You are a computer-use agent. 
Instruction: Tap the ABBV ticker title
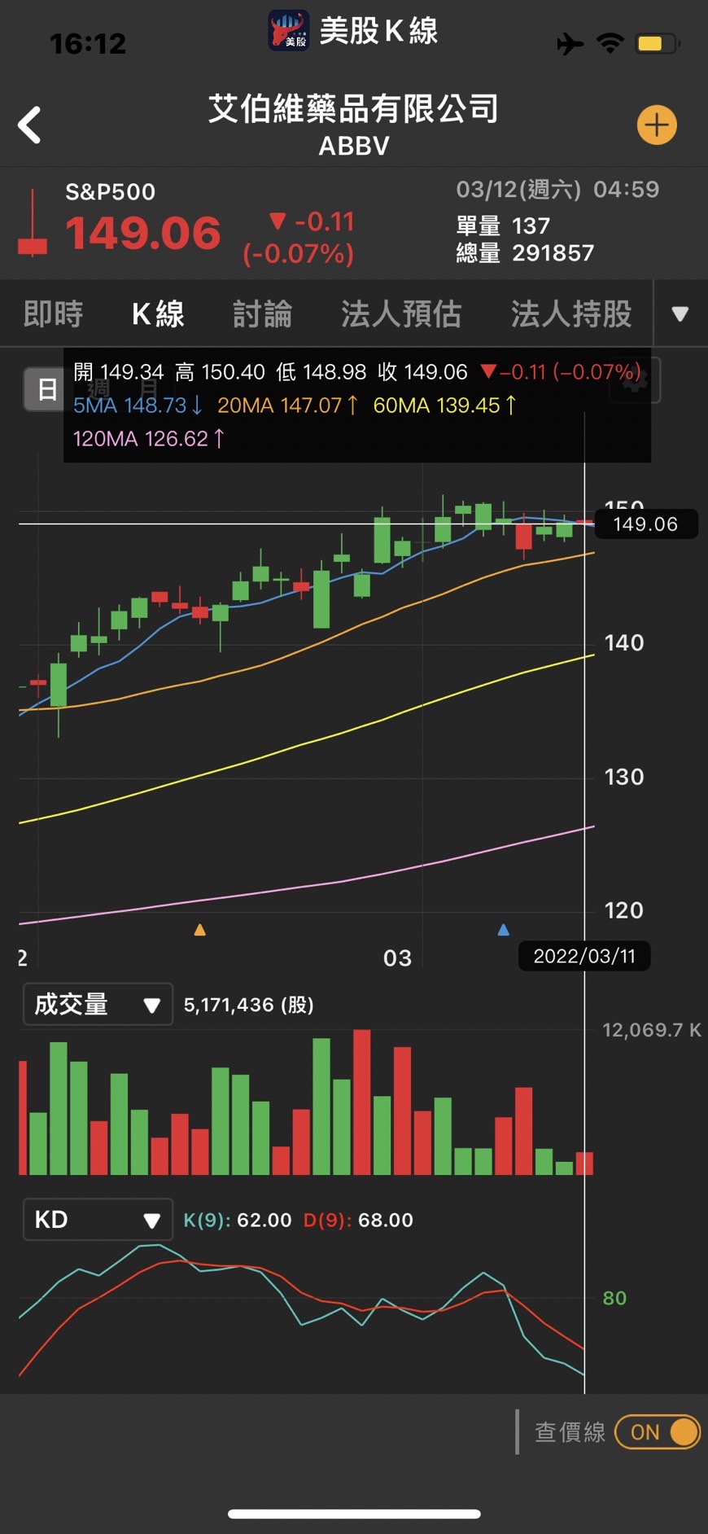[354, 147]
